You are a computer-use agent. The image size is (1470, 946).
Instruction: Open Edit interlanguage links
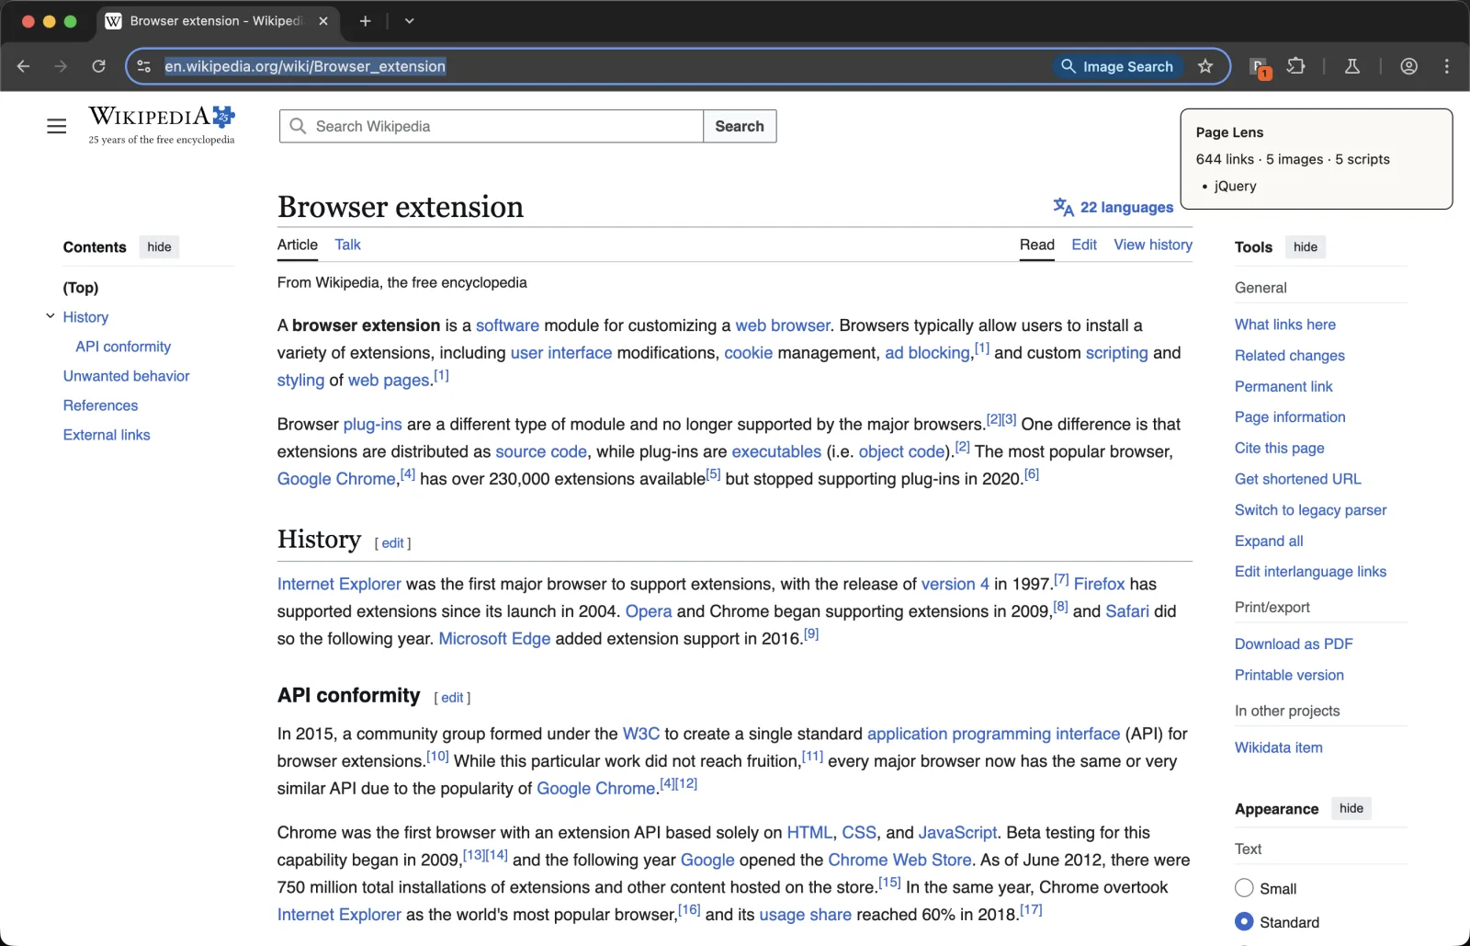tap(1311, 572)
